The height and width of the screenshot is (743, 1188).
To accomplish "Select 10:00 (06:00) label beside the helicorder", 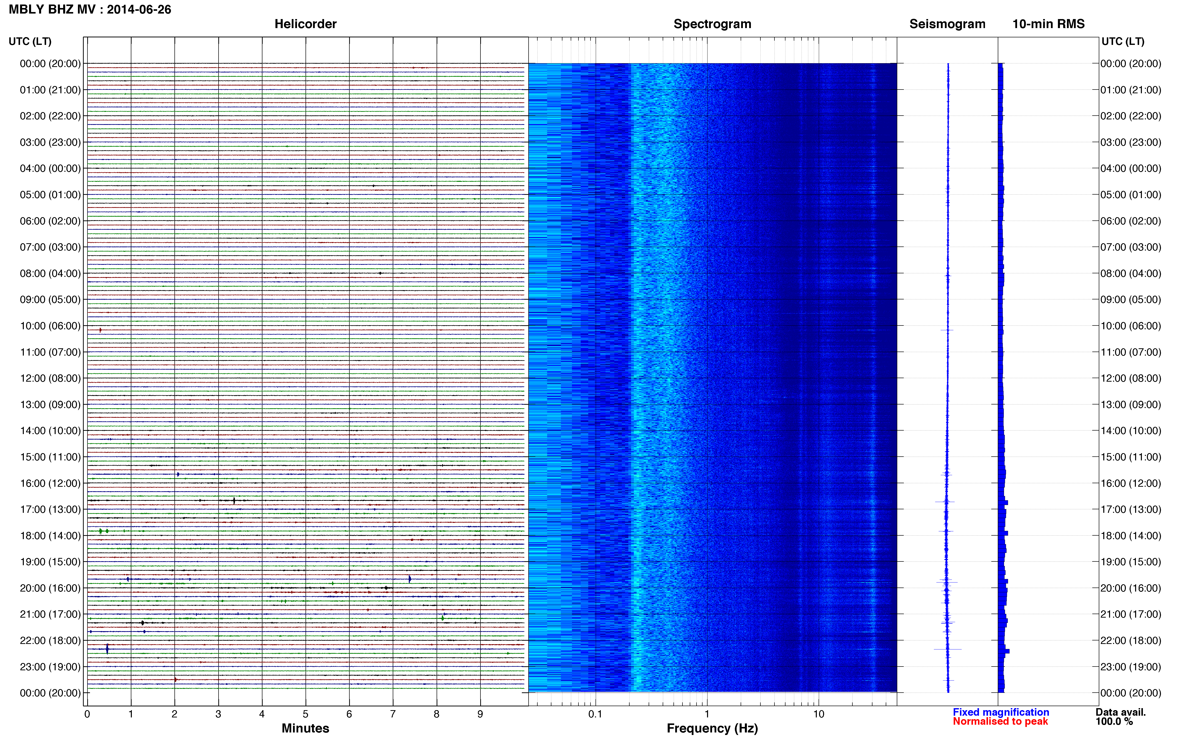I will [50, 326].
